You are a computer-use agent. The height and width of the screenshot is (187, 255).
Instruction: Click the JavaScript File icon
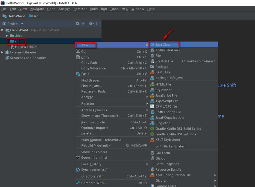[152, 96]
